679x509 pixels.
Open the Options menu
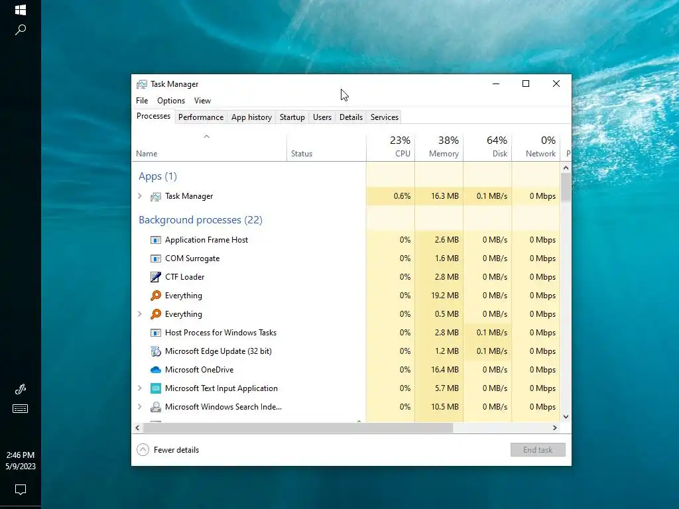(x=171, y=101)
